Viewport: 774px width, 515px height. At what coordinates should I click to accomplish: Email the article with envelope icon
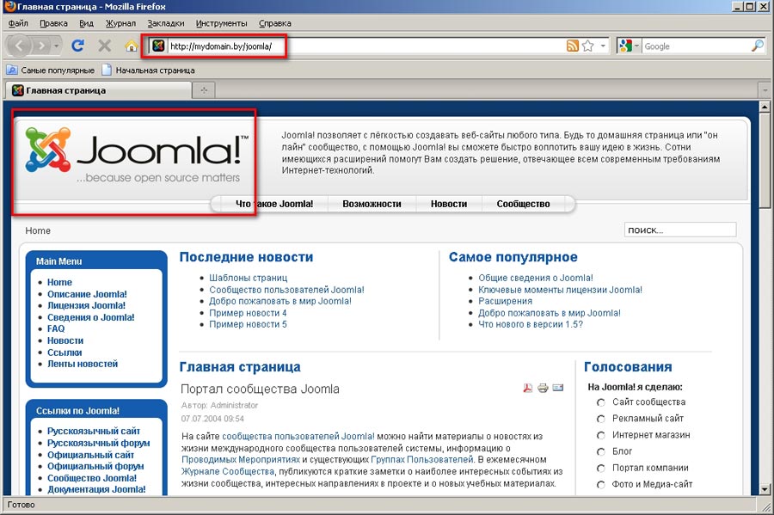558,388
